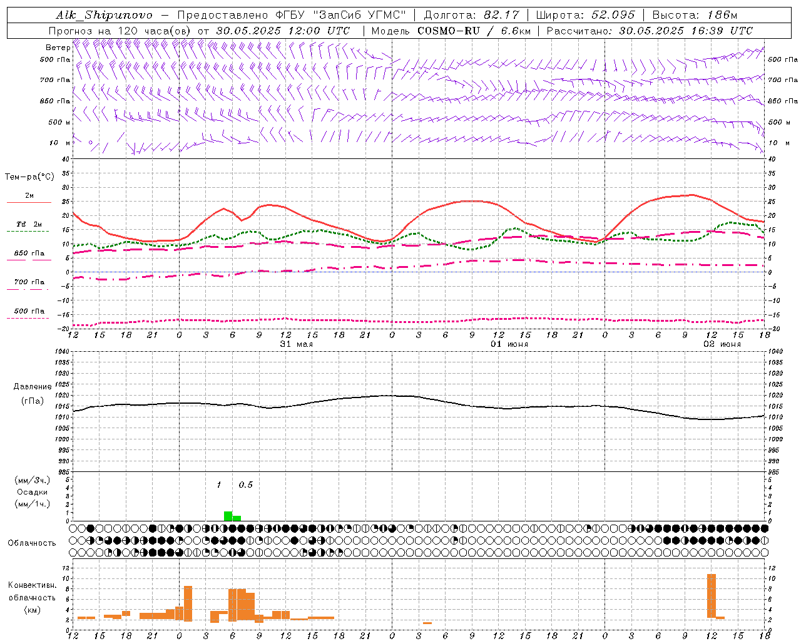The width and height of the screenshot is (801, 641).
Task: Click the forecast start time 30.05.2025 12:00 UTC
Action: click(283, 31)
